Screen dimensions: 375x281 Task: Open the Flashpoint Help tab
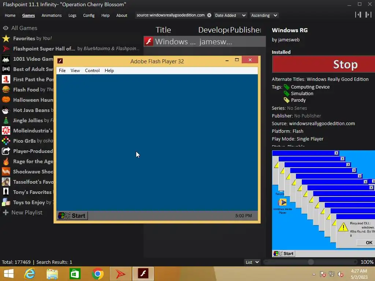coord(105,15)
